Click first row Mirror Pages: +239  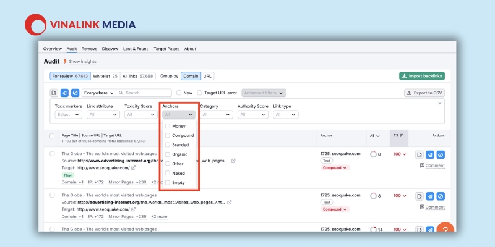[127, 182]
